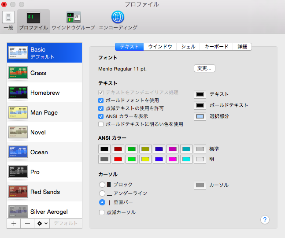Click the bright blue ANSI swatch
285x238 pixels.
159,159
